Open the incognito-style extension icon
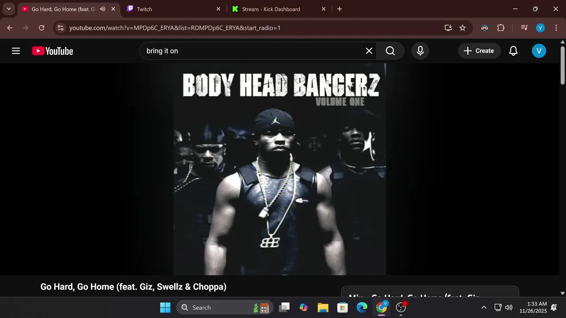This screenshot has width=566, height=318. 485,28
